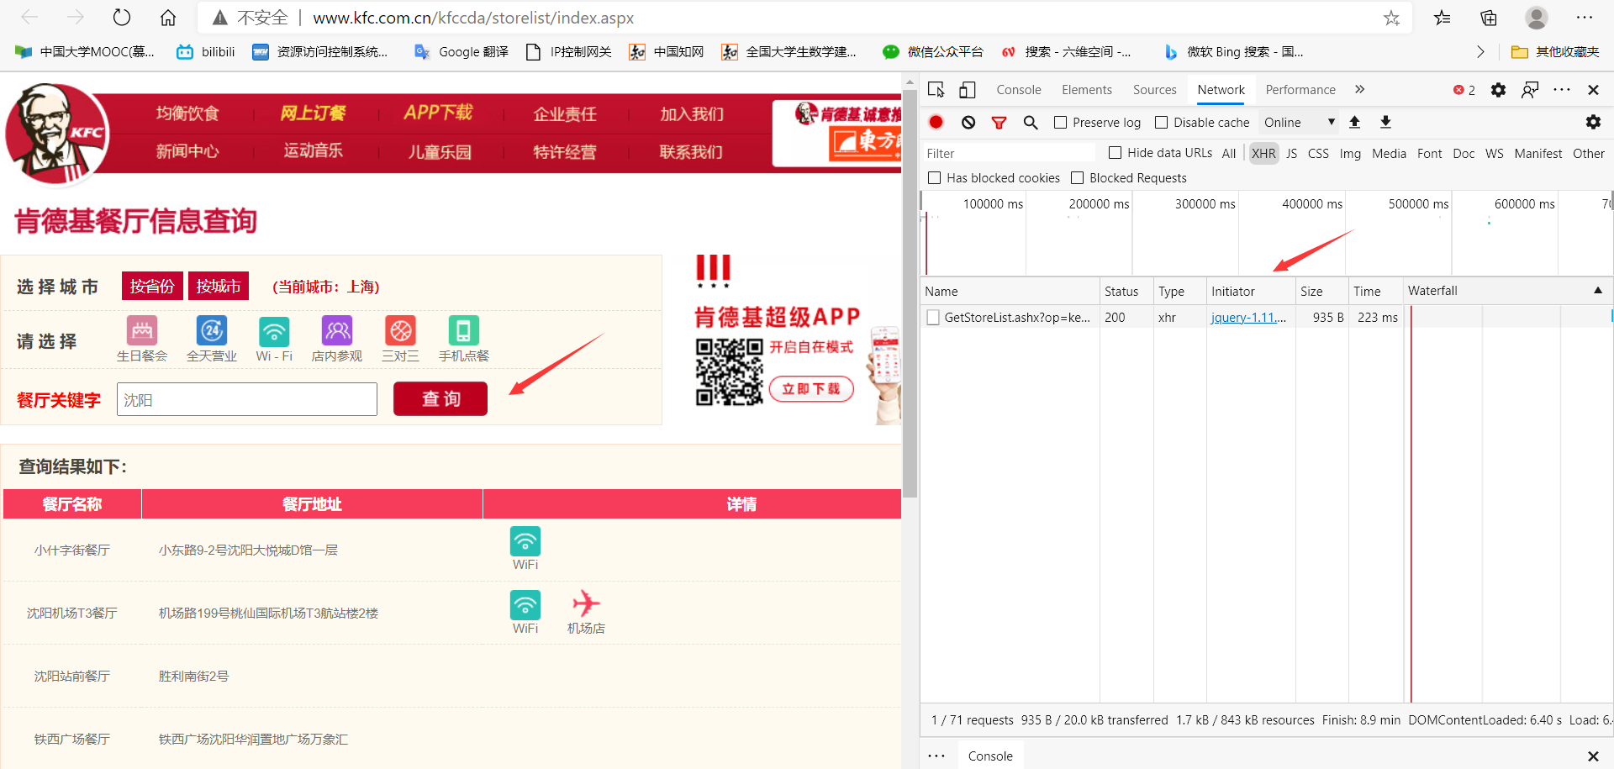Click the red error count indicator
Image resolution: width=1614 pixels, height=769 pixels.
pyautogui.click(x=1464, y=90)
